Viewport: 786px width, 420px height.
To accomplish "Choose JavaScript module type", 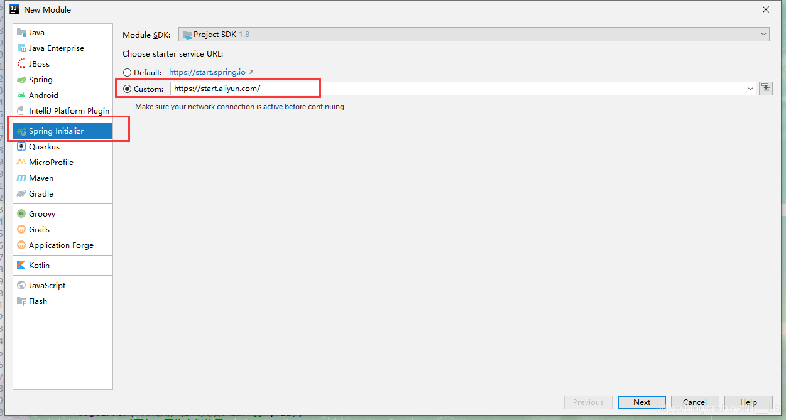I will (x=63, y=286).
